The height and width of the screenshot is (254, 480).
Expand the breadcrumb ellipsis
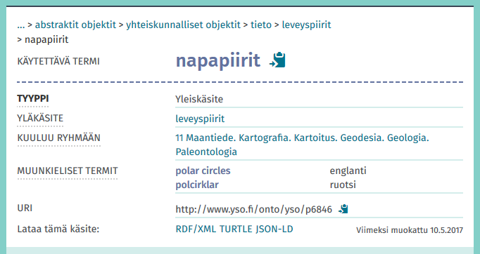pos(21,25)
